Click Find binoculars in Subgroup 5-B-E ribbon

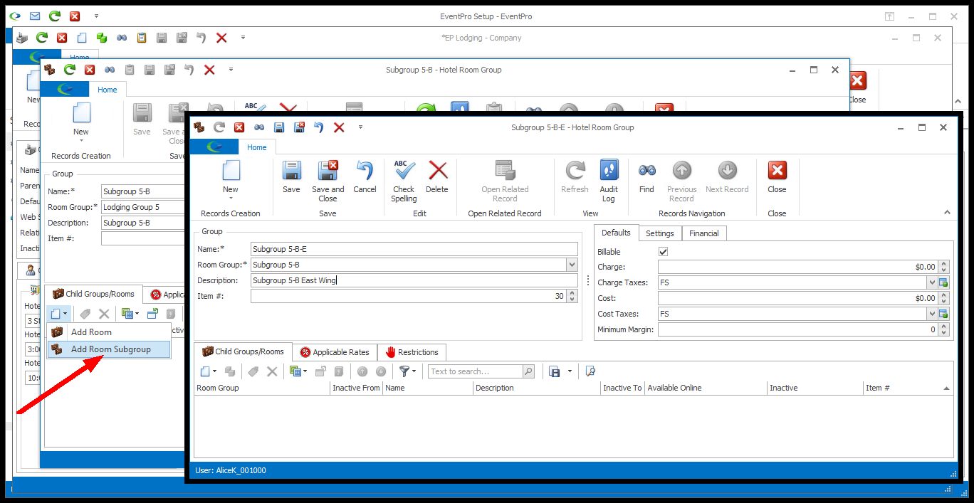pos(646,176)
